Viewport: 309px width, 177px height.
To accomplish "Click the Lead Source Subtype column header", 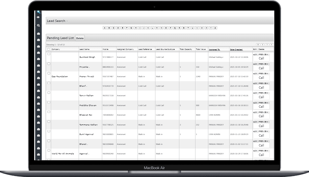I will tap(165, 49).
